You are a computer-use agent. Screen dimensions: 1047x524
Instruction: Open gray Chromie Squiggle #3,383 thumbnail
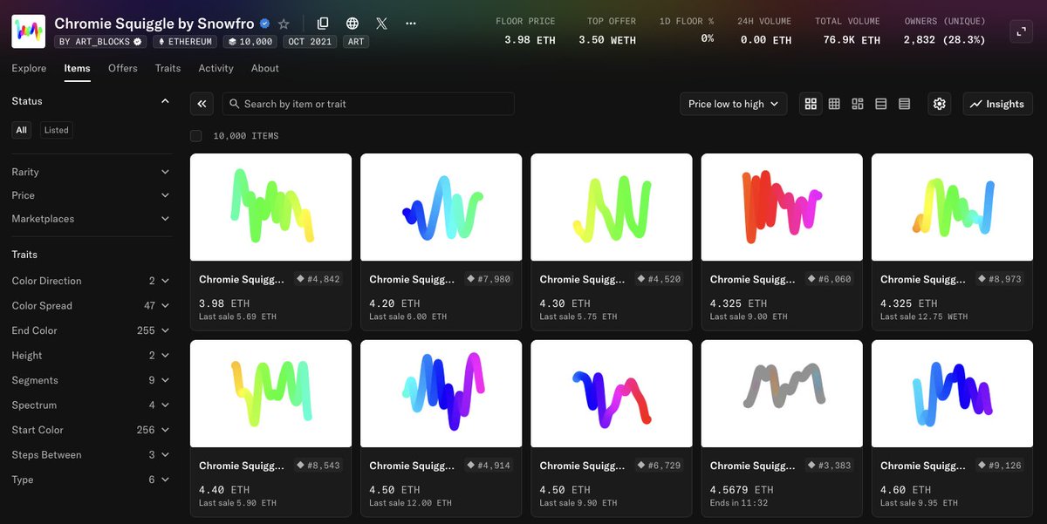(782, 393)
